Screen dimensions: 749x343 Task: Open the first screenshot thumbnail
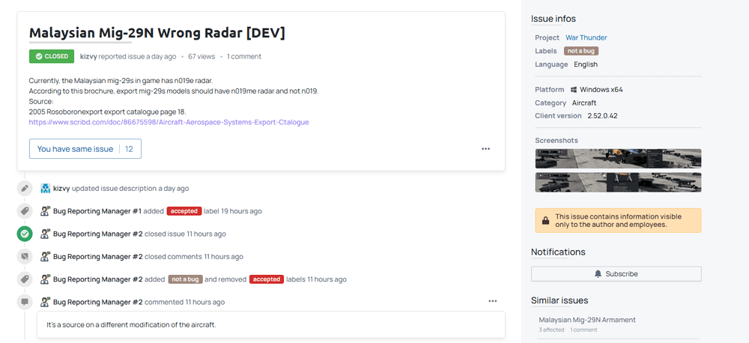[618, 158]
